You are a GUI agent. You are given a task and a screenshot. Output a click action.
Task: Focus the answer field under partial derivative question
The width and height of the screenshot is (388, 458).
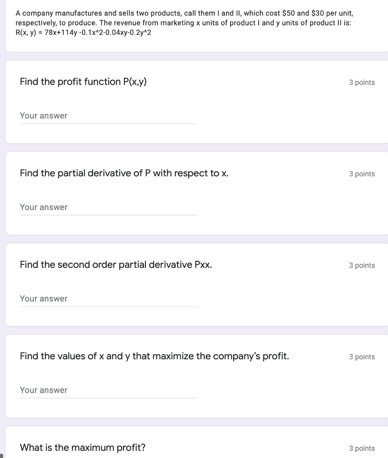point(108,208)
